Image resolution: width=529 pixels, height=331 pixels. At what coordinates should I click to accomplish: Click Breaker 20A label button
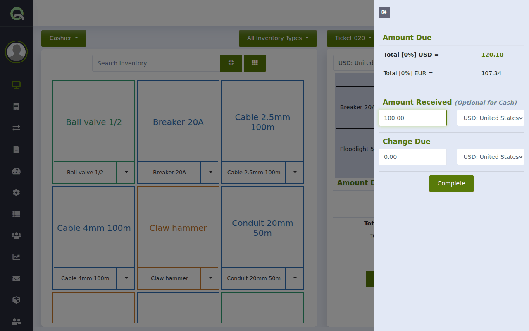coord(169,173)
